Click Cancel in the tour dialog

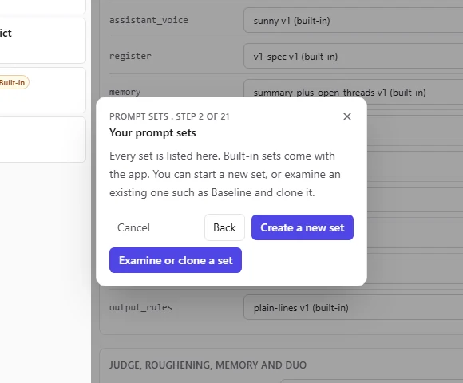pyautogui.click(x=134, y=227)
